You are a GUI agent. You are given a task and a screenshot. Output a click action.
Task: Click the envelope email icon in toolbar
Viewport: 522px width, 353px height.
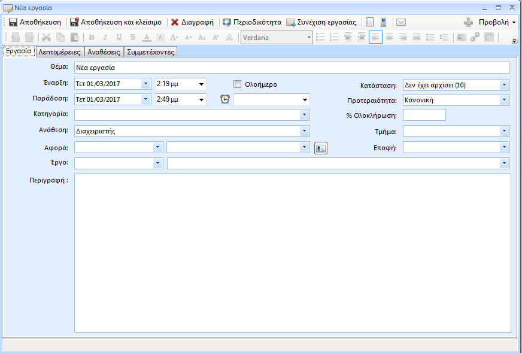pos(401,22)
